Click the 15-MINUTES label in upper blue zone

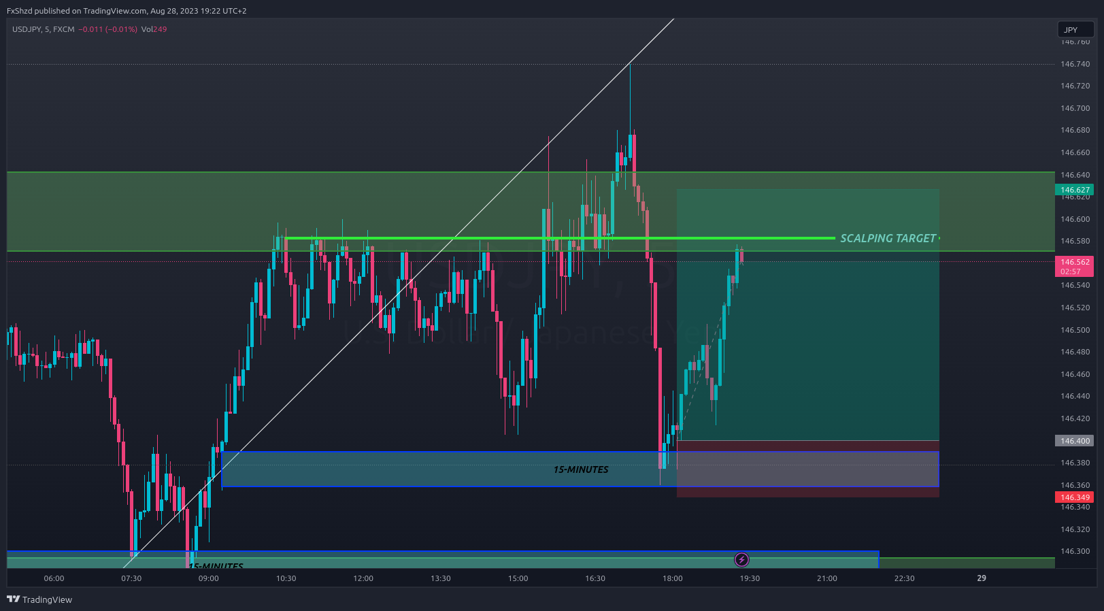click(581, 469)
